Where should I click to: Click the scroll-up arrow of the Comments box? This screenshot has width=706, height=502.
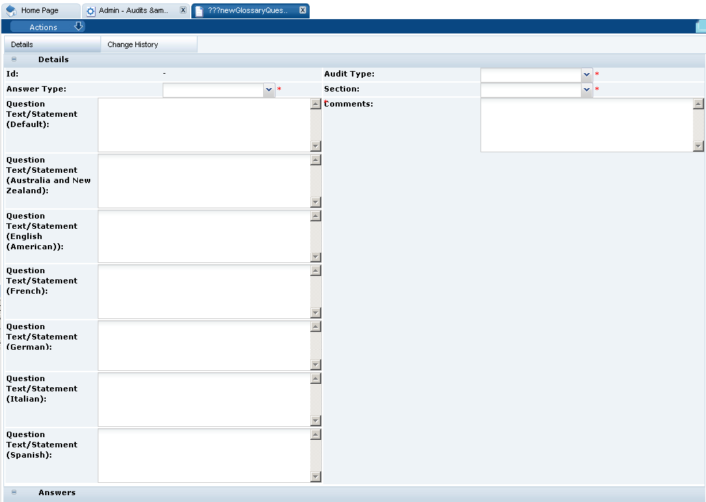point(698,102)
